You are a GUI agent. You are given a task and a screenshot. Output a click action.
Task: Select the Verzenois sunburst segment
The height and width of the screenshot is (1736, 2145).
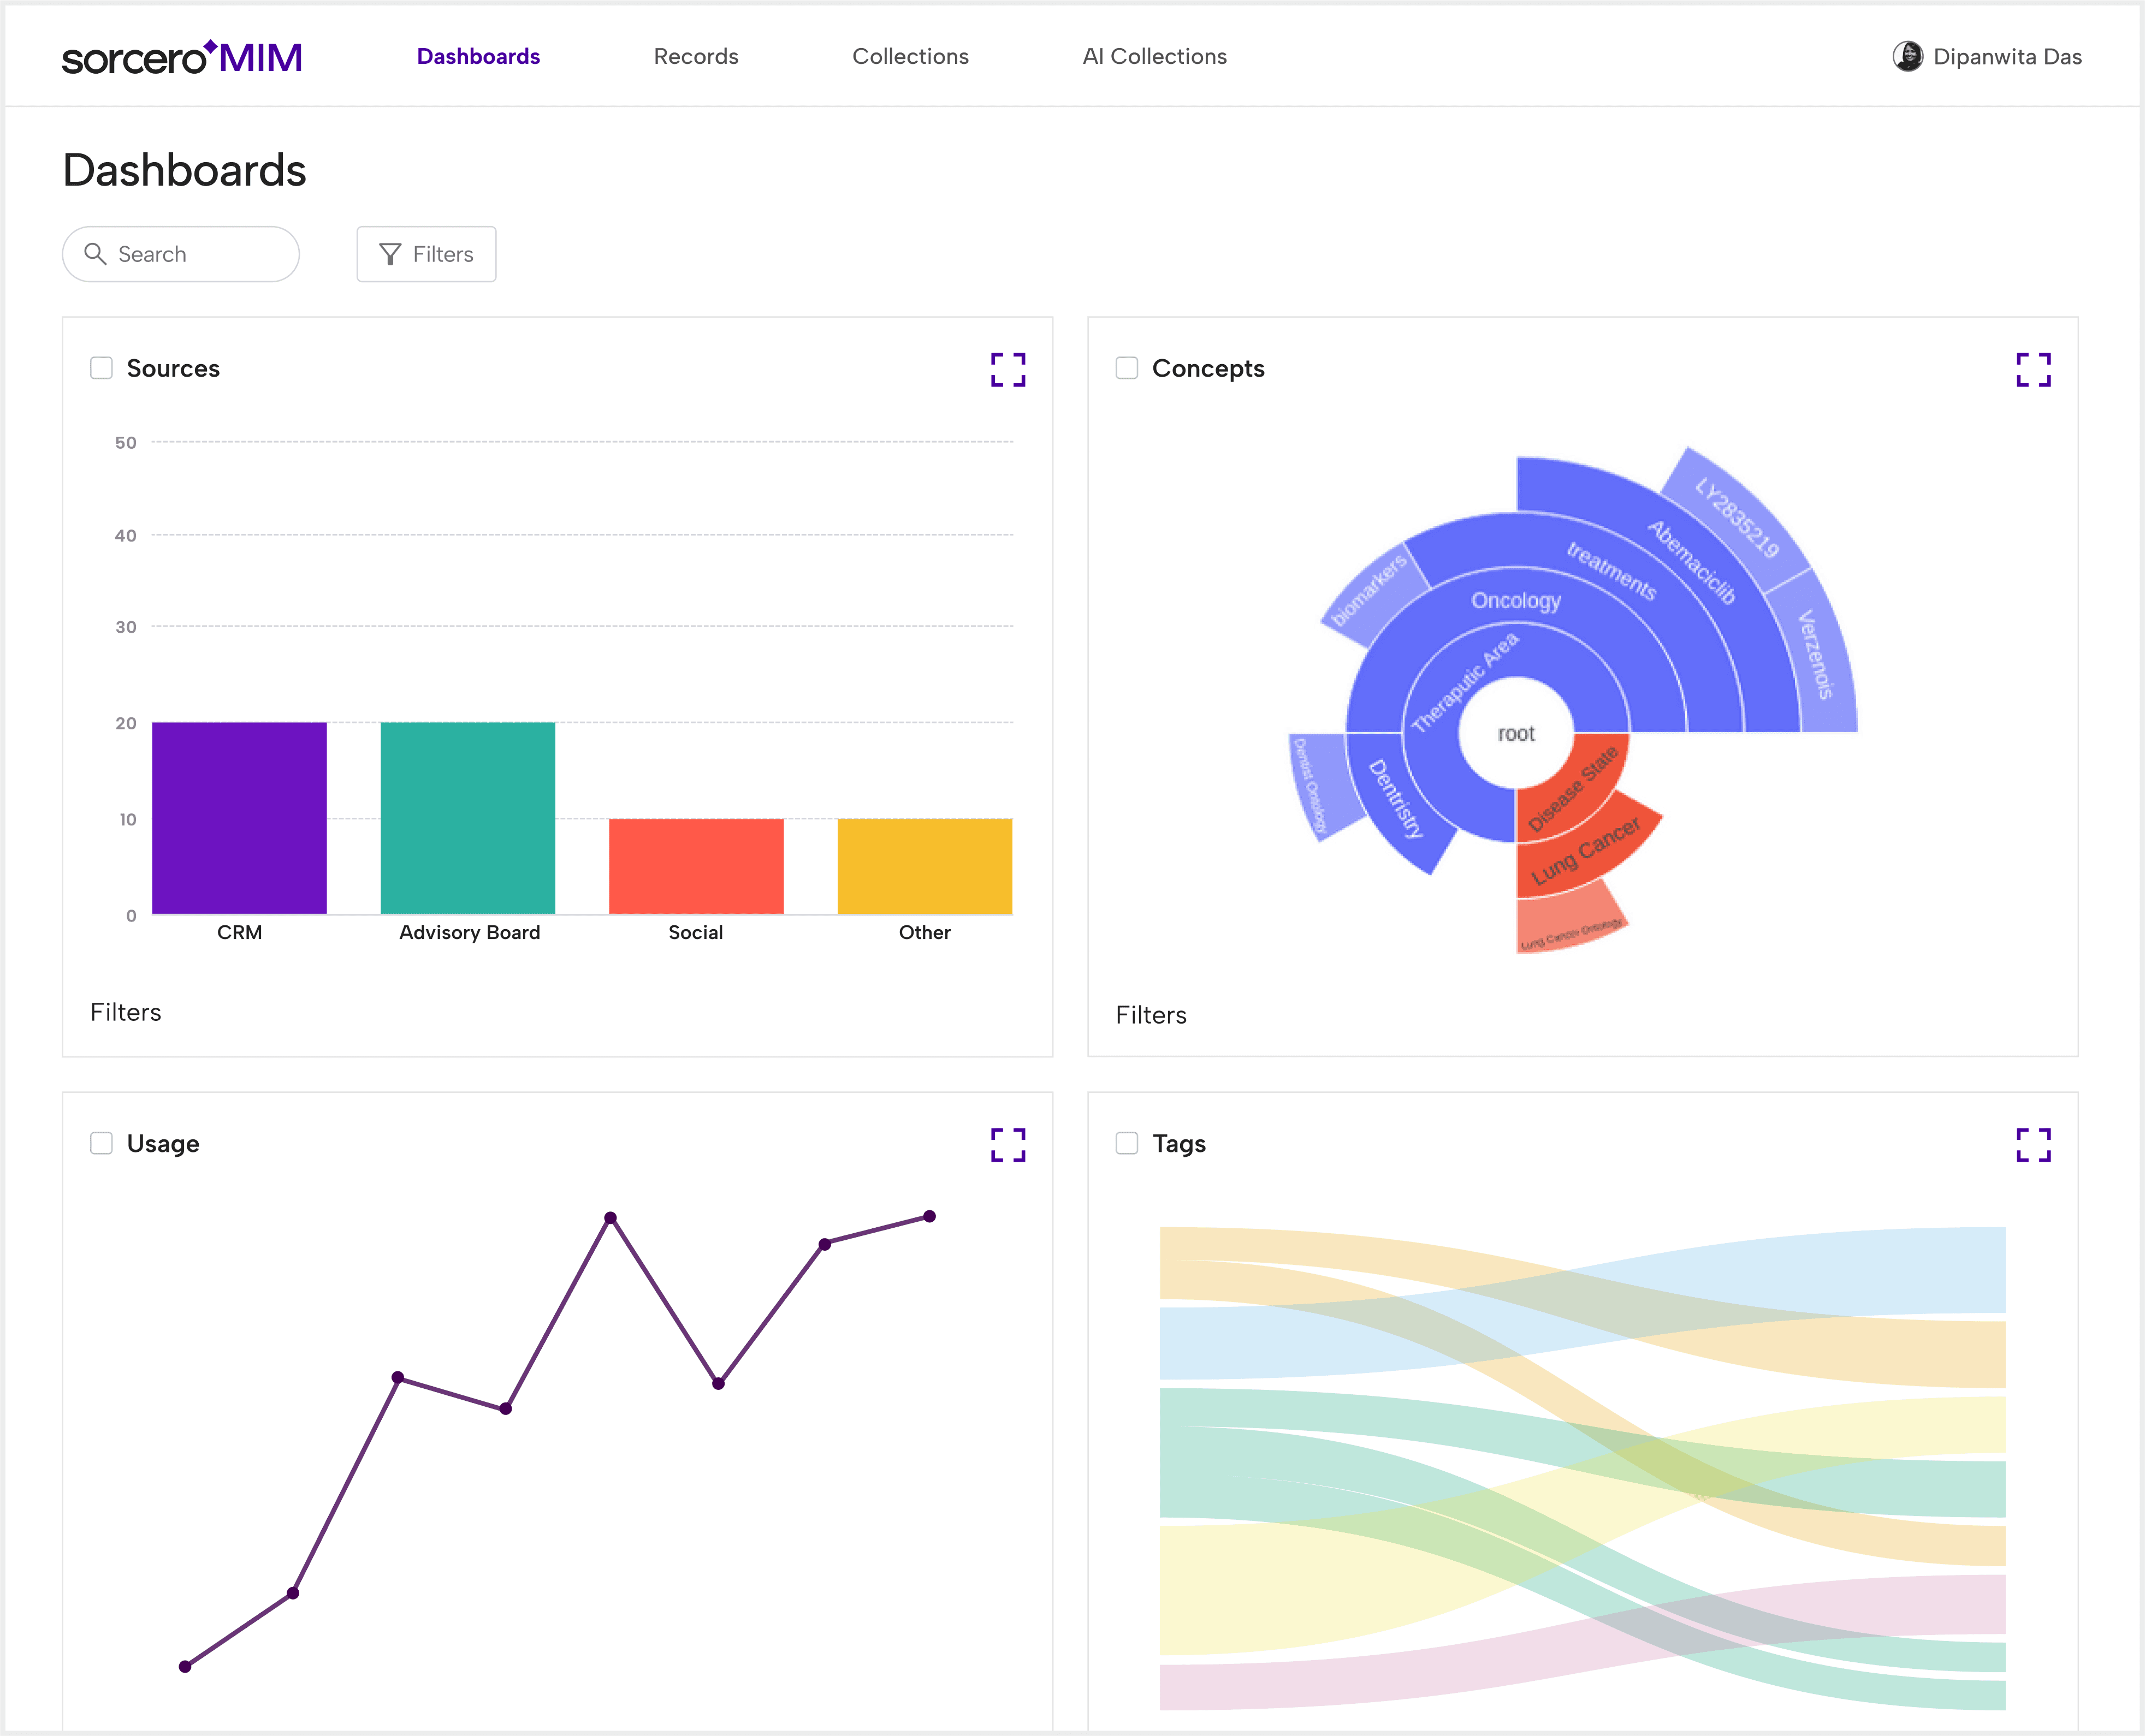tap(1815, 654)
